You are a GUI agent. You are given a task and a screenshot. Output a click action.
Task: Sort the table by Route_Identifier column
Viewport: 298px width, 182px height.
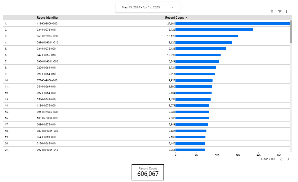47,18
